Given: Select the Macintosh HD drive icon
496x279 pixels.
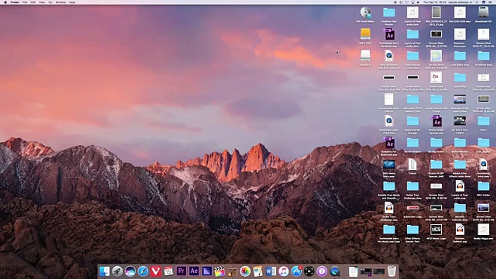Looking at the screenshot, I should pos(484,15).
